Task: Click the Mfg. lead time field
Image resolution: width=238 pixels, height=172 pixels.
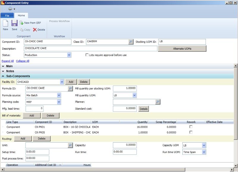Action: point(35,109)
